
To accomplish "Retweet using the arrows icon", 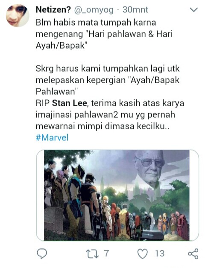I will 92,253.
